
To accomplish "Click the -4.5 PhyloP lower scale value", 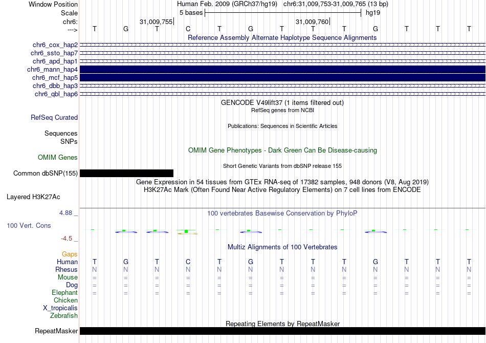I will pos(67,239).
